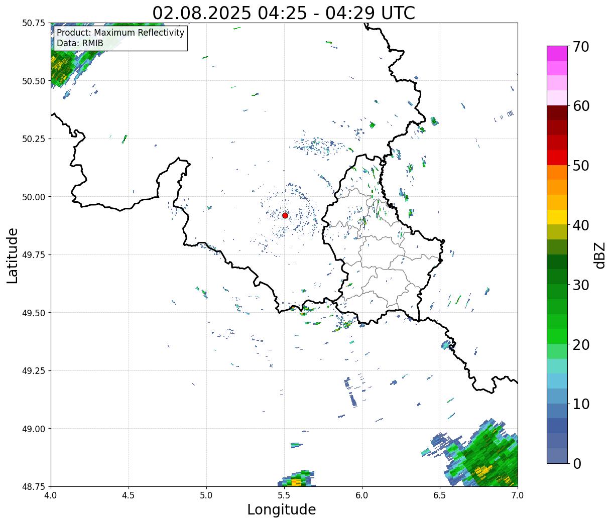
Task: Click longitude tick label 6.0
Action: coord(362,495)
